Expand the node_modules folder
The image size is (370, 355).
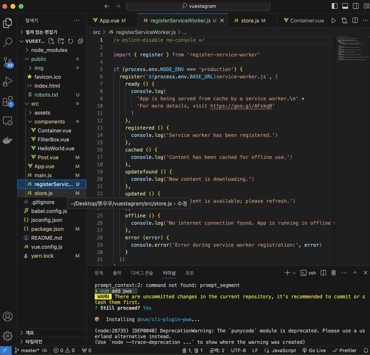click(49, 50)
